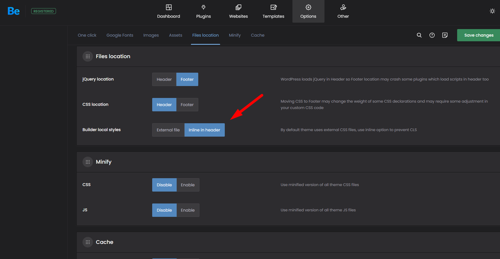Select the Options section
The image size is (500, 259).
click(x=308, y=11)
